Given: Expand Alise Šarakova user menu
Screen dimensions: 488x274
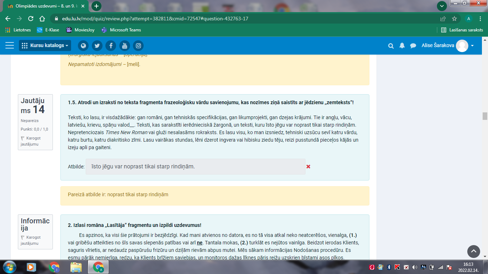Looking at the screenshot, I should click(x=448, y=46).
